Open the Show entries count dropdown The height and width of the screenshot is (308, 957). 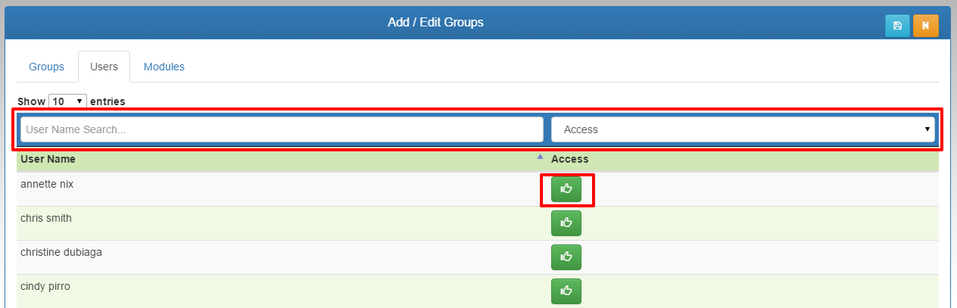point(67,101)
